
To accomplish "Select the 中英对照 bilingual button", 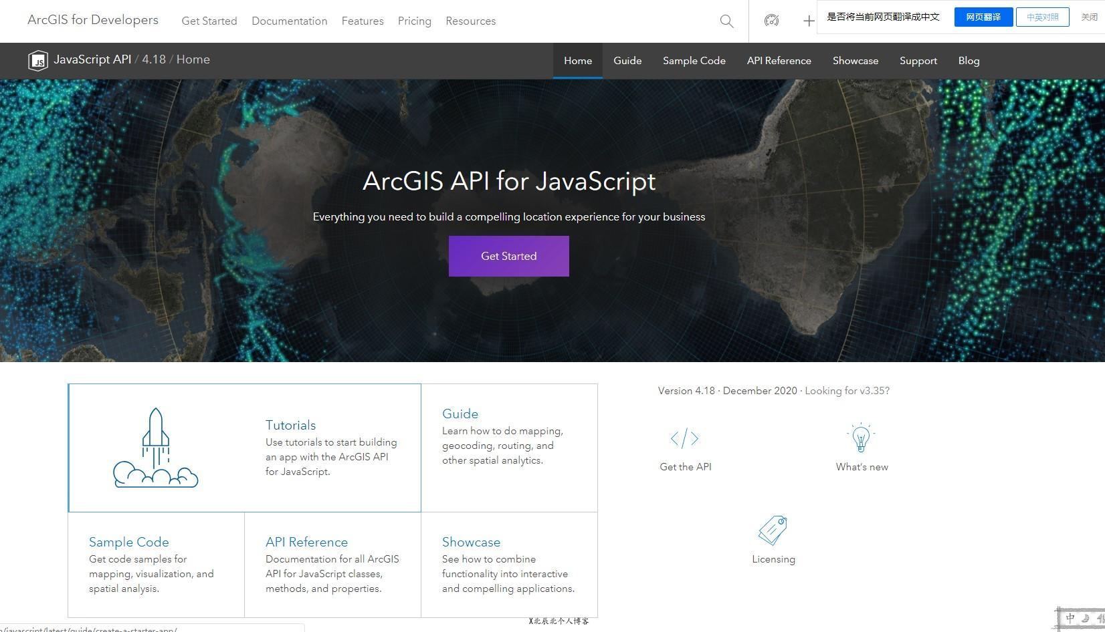I will [x=1042, y=17].
